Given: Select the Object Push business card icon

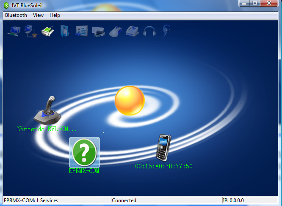Looking at the screenshot, I should (81, 31).
